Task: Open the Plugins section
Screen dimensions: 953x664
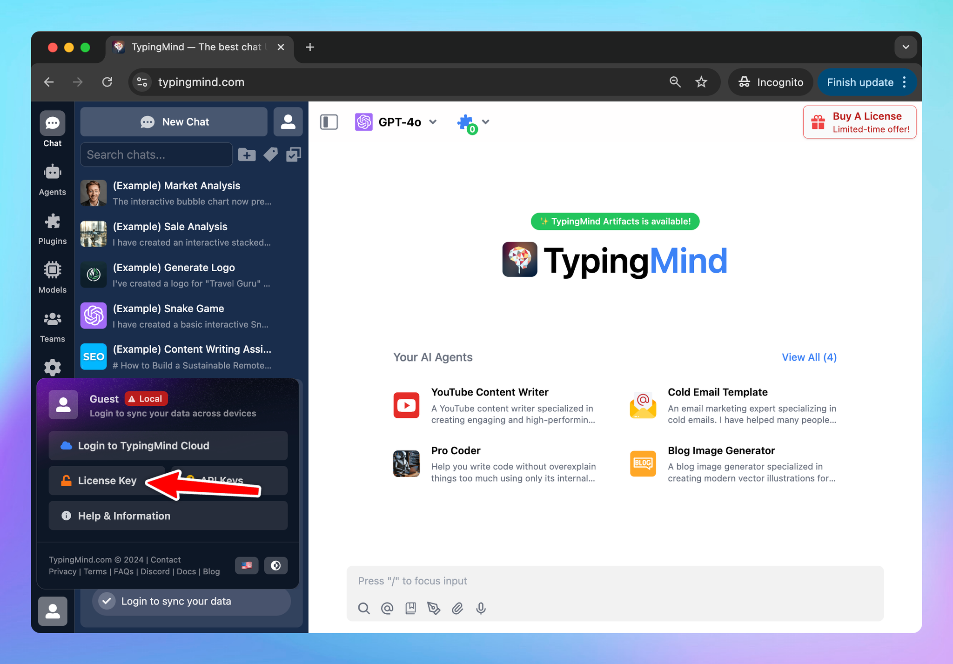Action: click(x=52, y=229)
